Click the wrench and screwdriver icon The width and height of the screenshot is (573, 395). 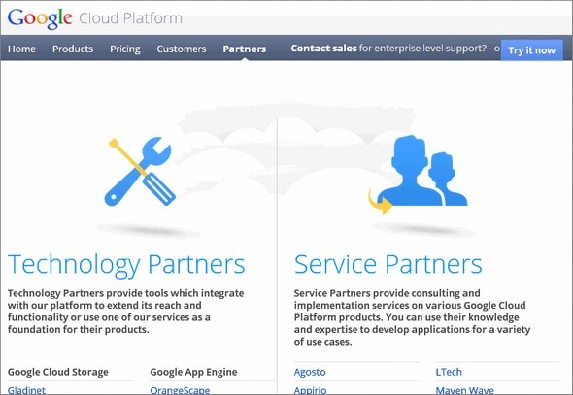(x=140, y=171)
